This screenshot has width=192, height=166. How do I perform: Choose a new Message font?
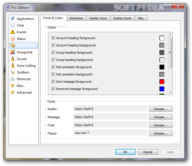click(x=161, y=117)
